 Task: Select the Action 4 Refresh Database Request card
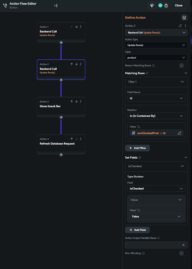click(x=61, y=144)
